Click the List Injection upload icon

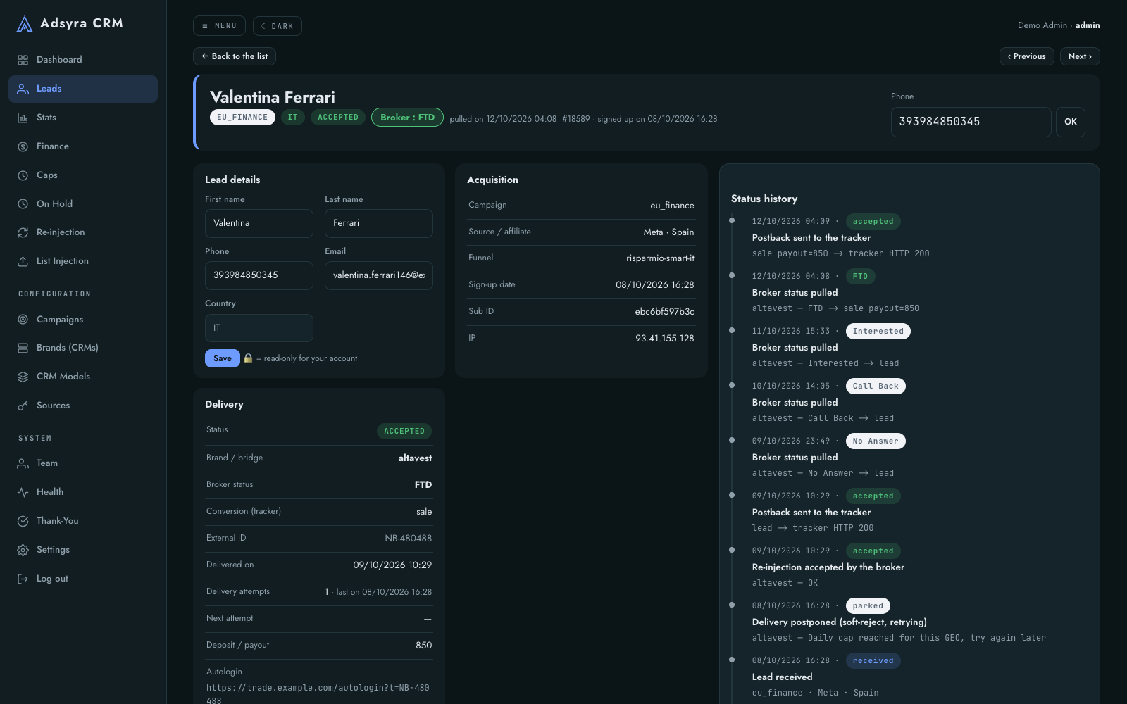click(23, 261)
